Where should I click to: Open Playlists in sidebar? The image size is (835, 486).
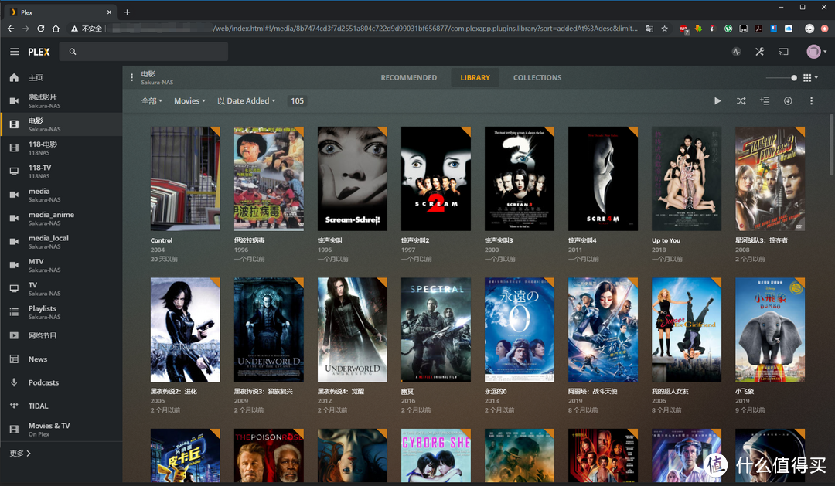tap(61, 311)
